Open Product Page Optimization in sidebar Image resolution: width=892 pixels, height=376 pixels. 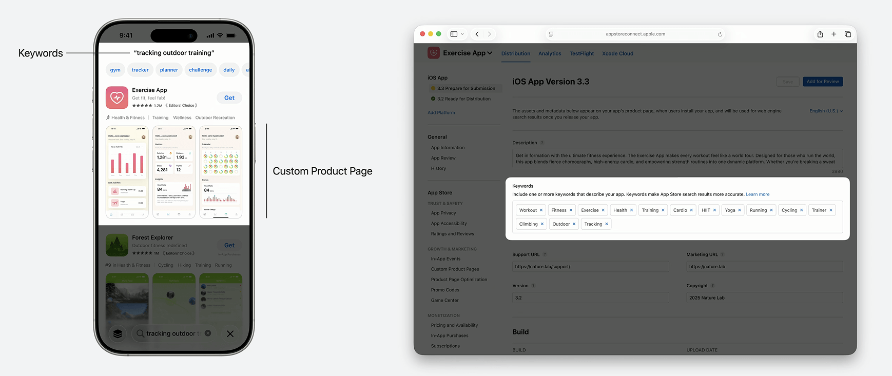click(x=459, y=280)
